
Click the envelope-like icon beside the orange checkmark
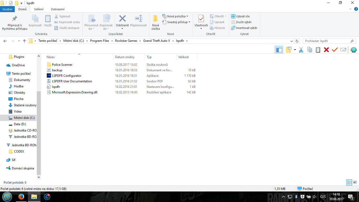pos(343,50)
